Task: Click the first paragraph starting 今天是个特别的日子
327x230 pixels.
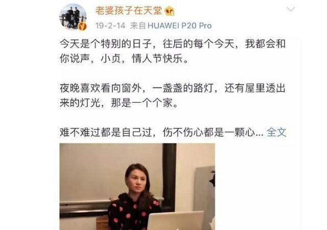Action: (x=173, y=51)
